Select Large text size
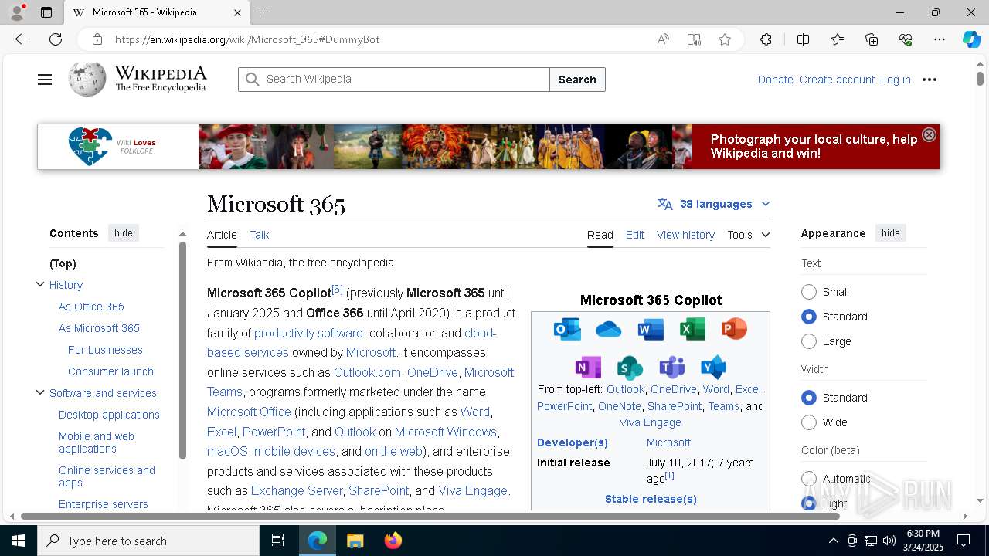The image size is (989, 556). tap(809, 341)
